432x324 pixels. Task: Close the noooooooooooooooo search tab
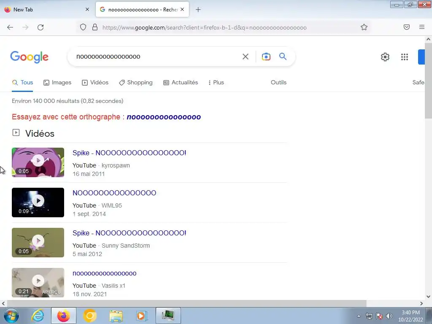pyautogui.click(x=182, y=9)
